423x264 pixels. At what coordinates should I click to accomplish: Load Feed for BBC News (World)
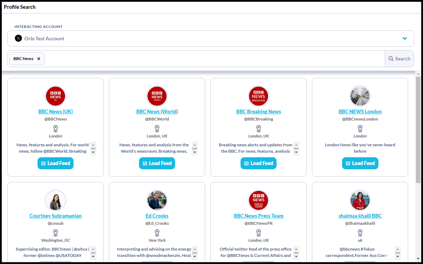[x=157, y=163]
